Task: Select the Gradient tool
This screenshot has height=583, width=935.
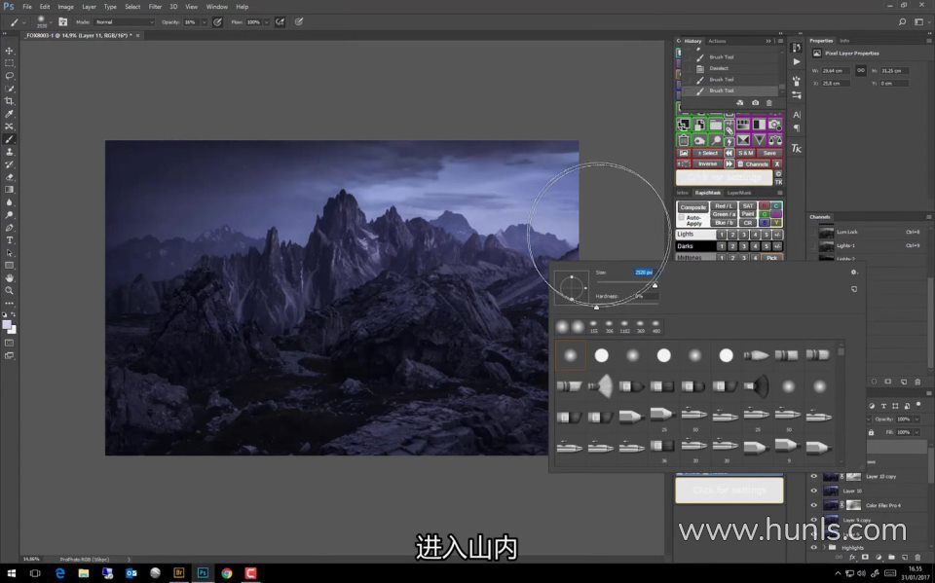Action: [x=9, y=190]
